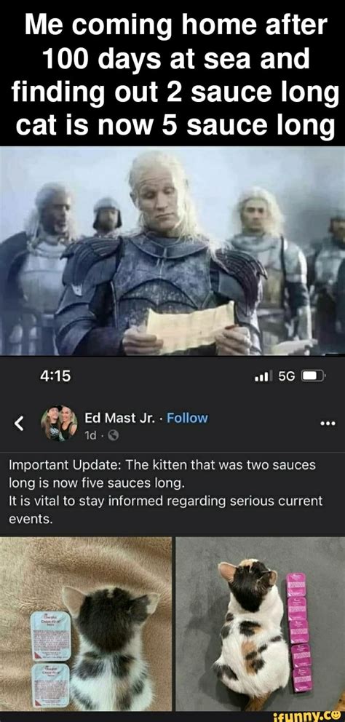Open the Ed Mast Jr. profile name
The height and width of the screenshot is (722, 345).
tap(122, 418)
